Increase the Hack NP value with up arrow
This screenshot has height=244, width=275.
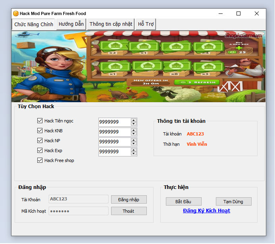pyautogui.click(x=134, y=140)
